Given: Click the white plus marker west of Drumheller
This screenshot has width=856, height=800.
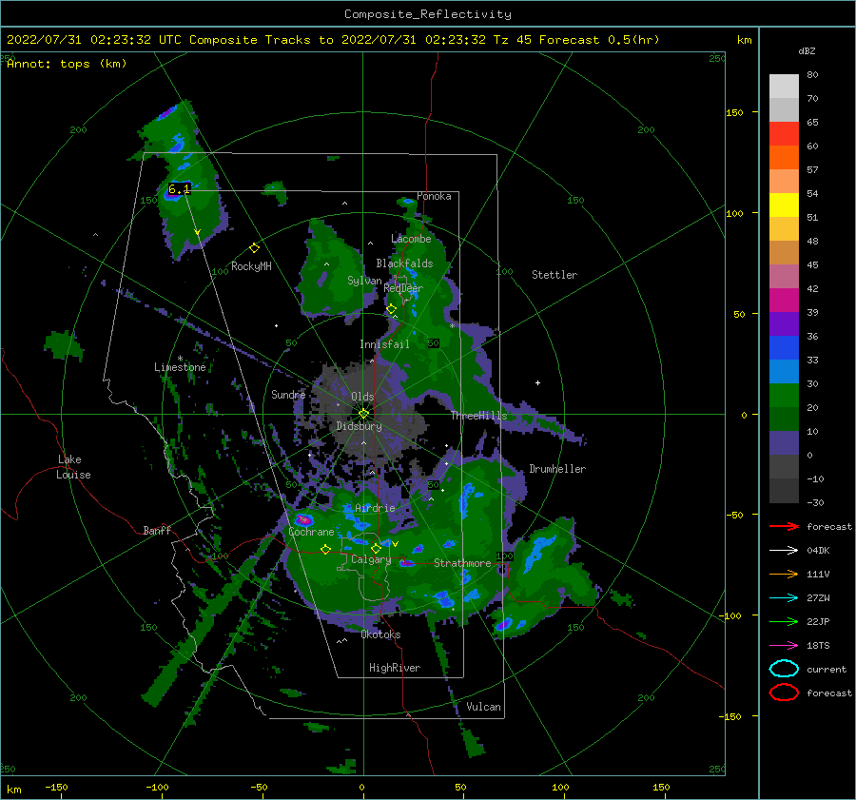Looking at the screenshot, I should point(537,382).
